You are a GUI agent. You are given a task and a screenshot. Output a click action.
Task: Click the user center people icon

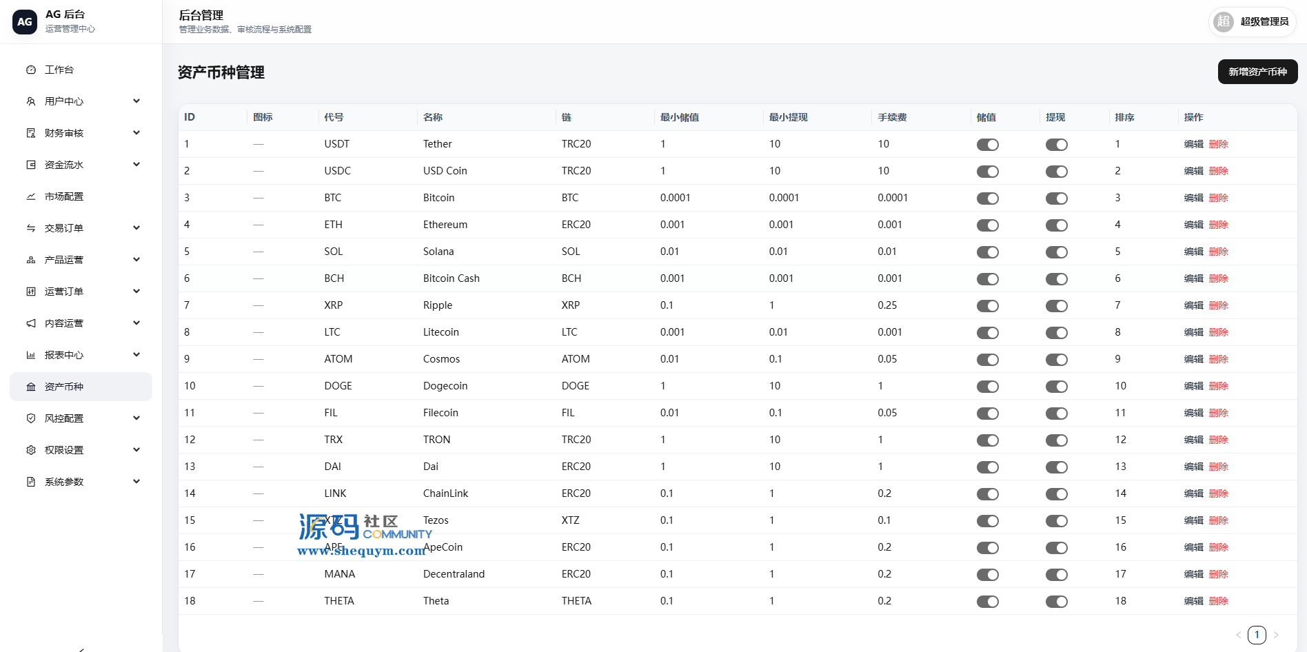tap(31, 101)
